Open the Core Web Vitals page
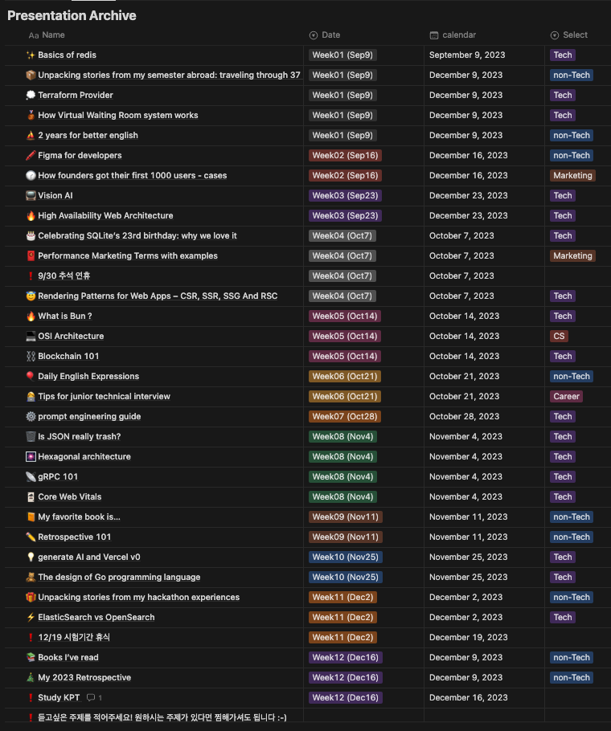Viewport: 611px width, 731px height. pos(69,496)
